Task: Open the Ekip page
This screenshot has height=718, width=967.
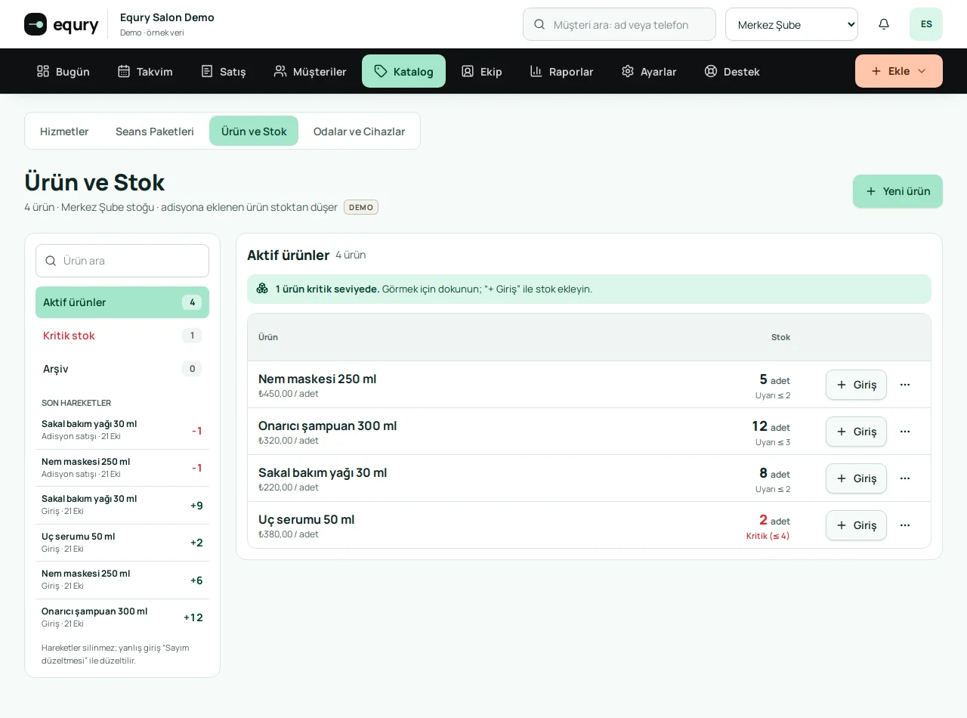Action: [481, 71]
